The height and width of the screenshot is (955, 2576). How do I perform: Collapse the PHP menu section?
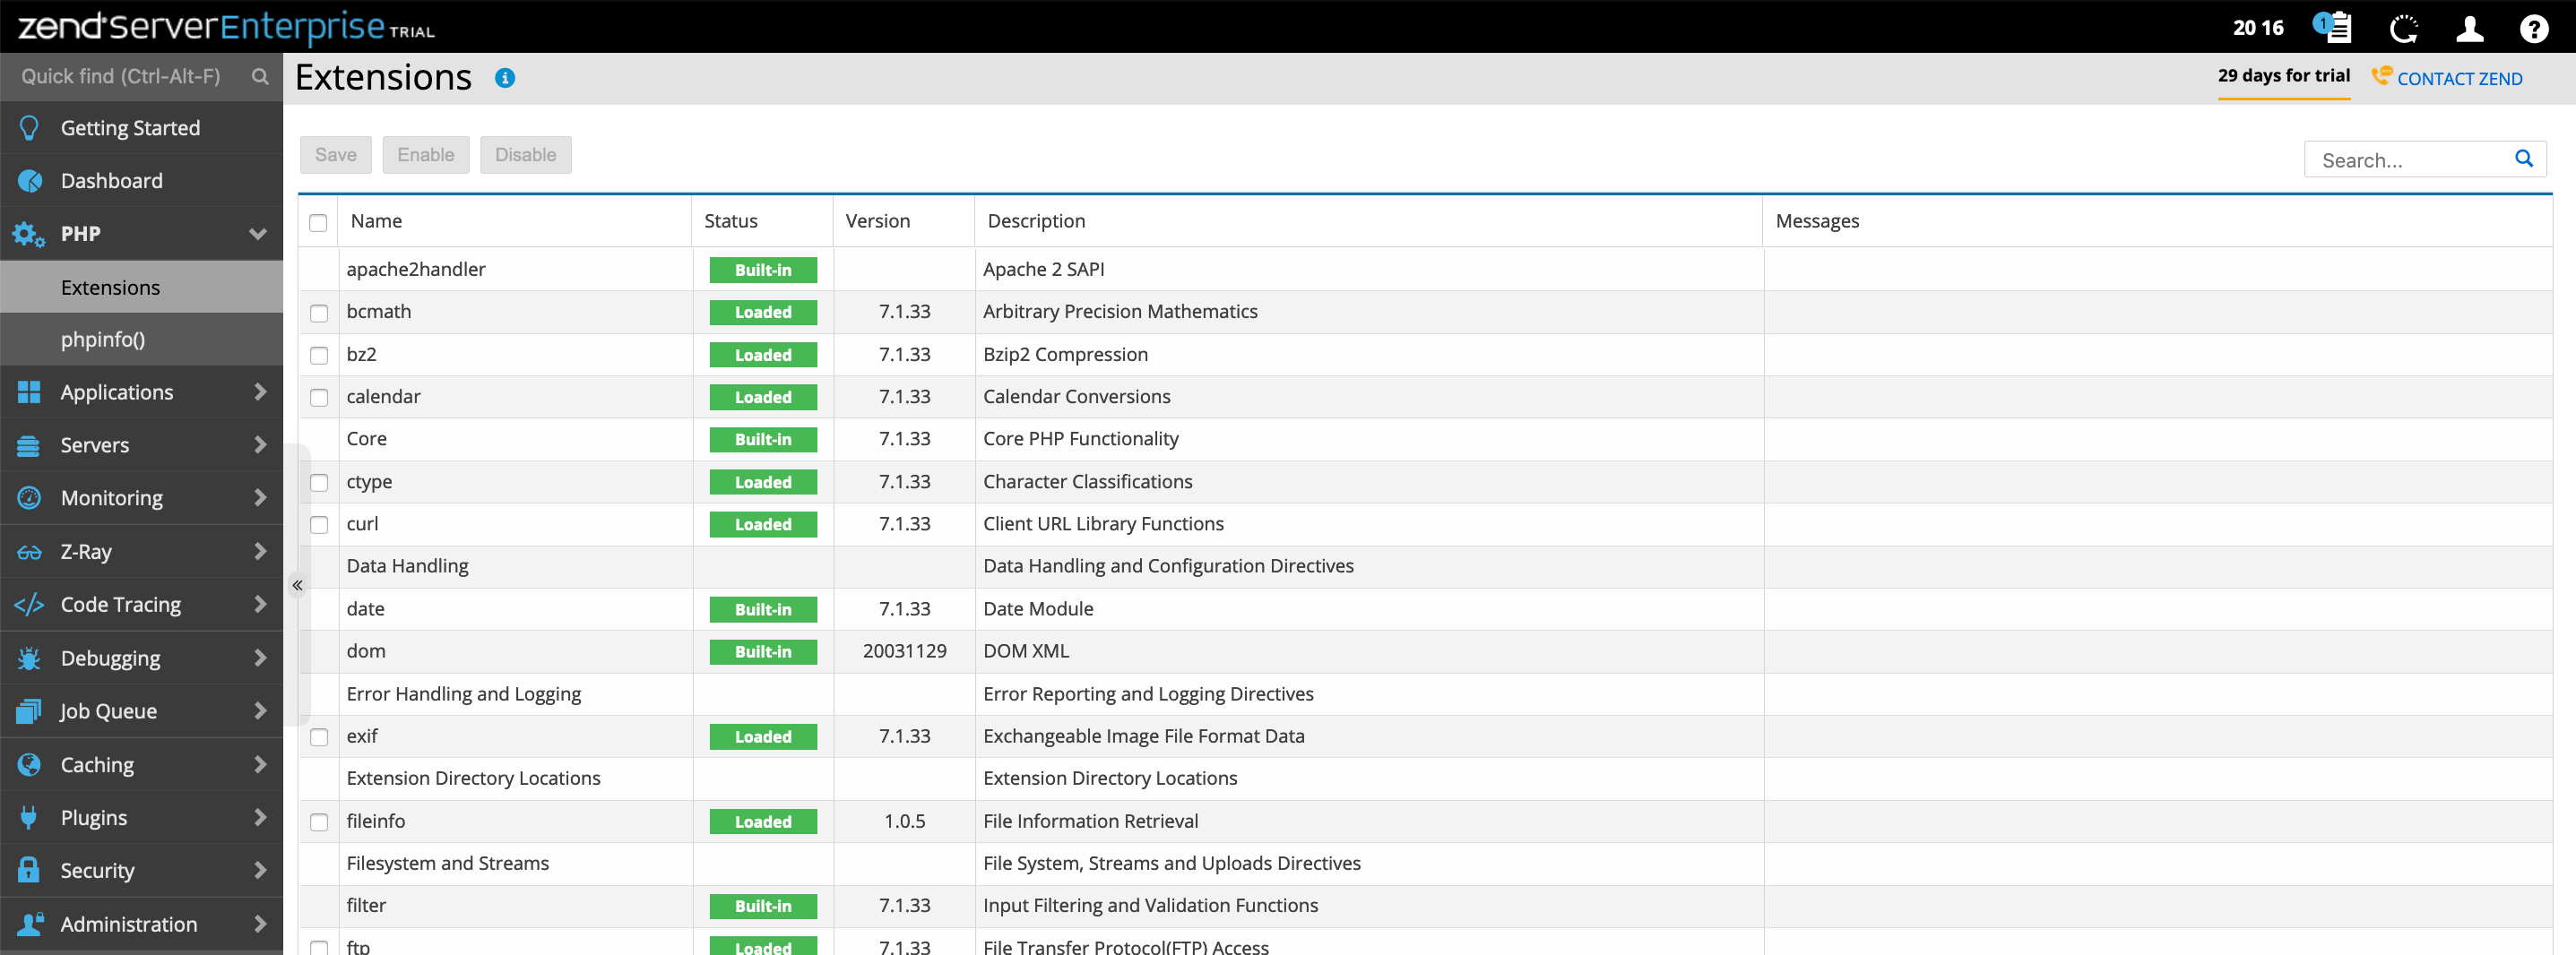(x=257, y=234)
